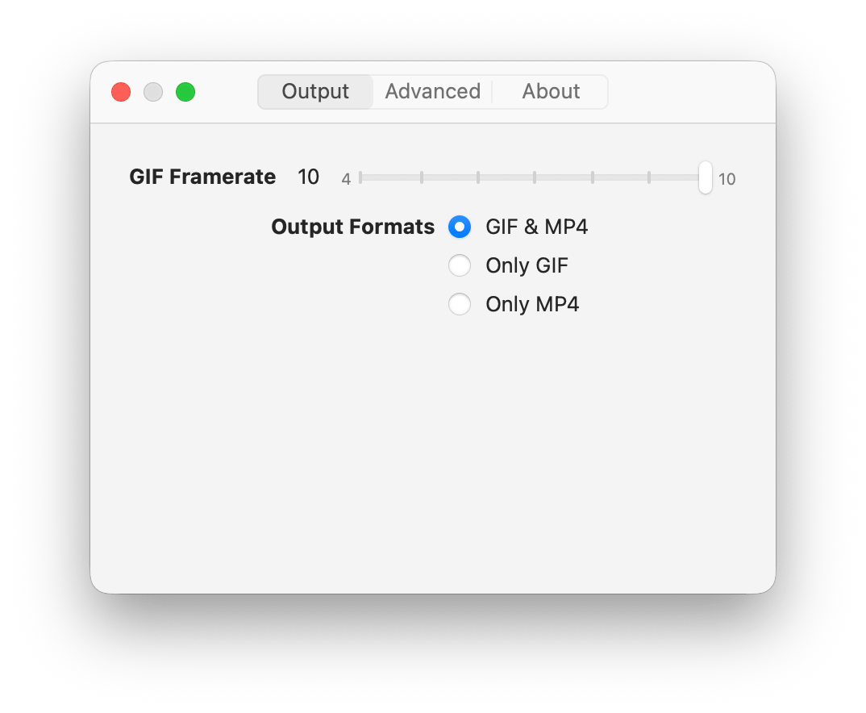Click the middle tick of framerate slider

pyautogui.click(x=535, y=177)
